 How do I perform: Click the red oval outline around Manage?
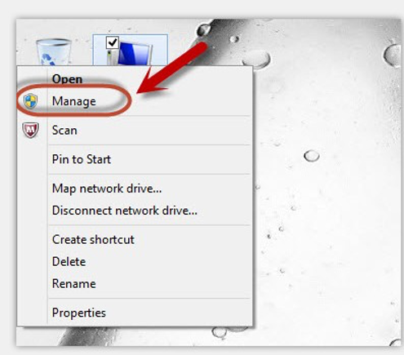74,100
